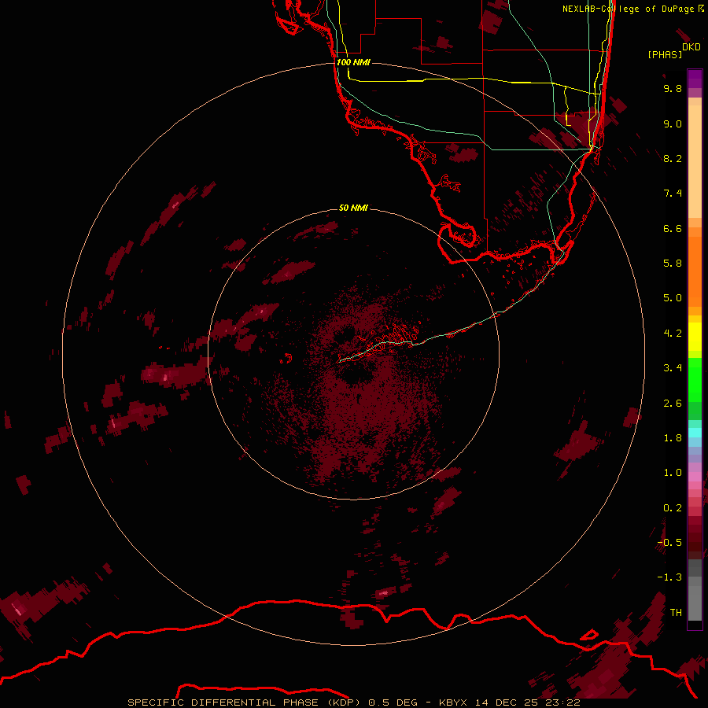This screenshot has width=708, height=708.
Task: Click the 4.2 scale value
Action: (673, 334)
